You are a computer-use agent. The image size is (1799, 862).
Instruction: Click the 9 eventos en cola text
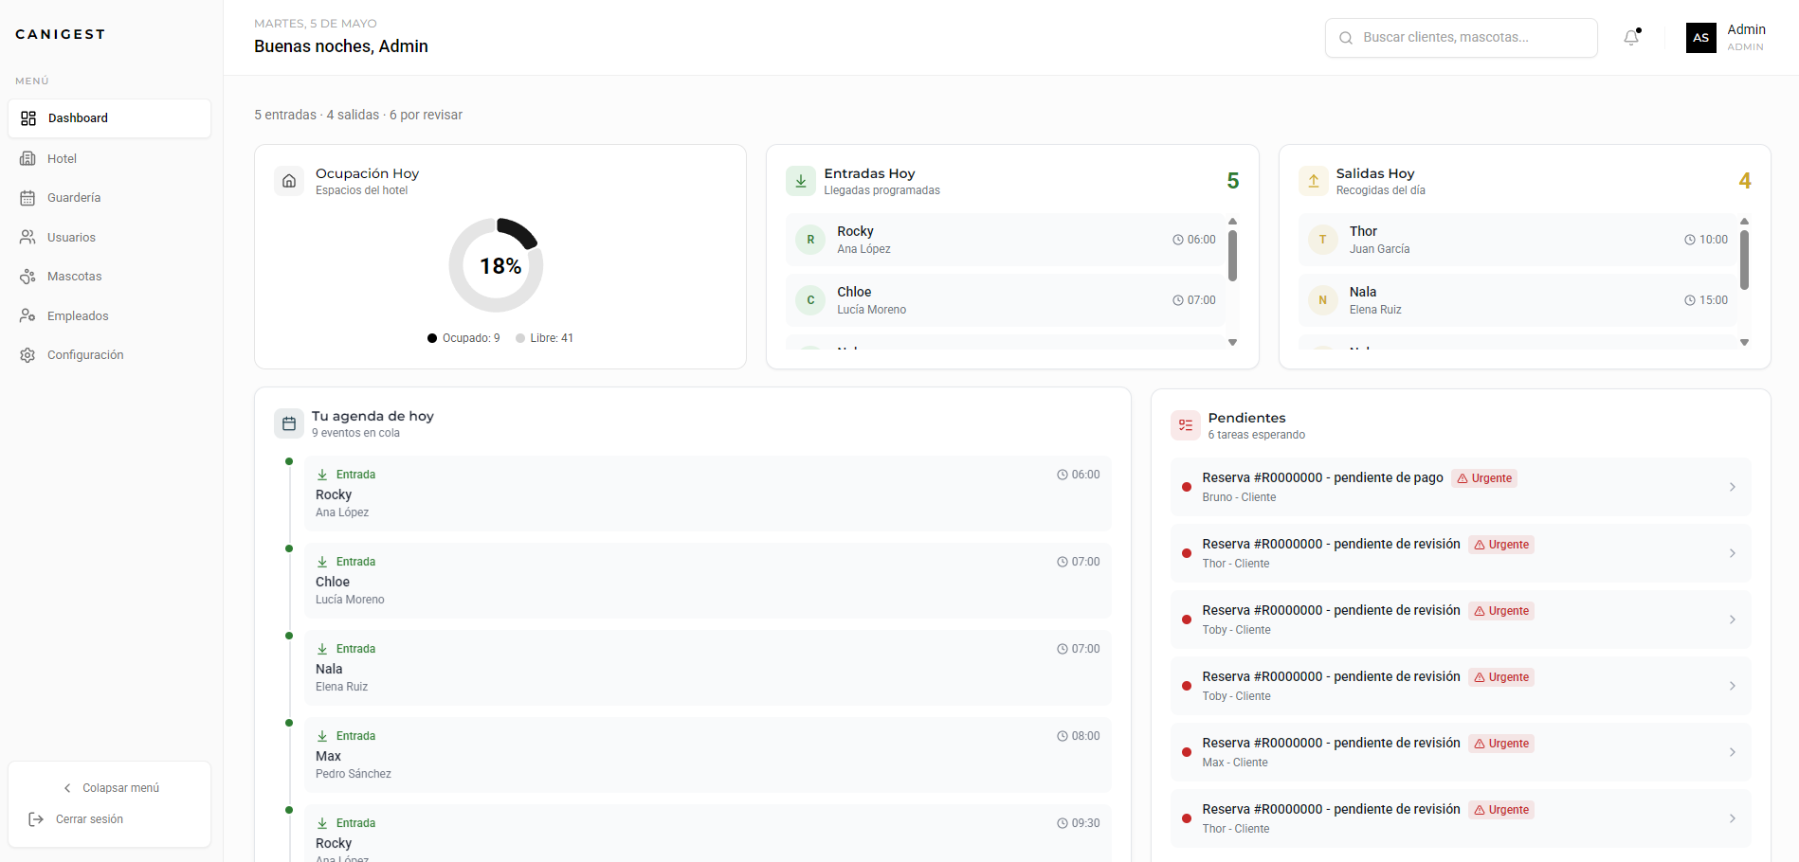click(x=355, y=433)
